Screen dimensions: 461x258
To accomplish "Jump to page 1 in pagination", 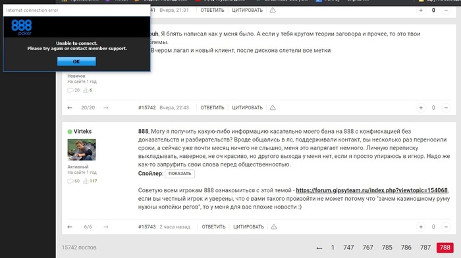I will [x=333, y=247].
